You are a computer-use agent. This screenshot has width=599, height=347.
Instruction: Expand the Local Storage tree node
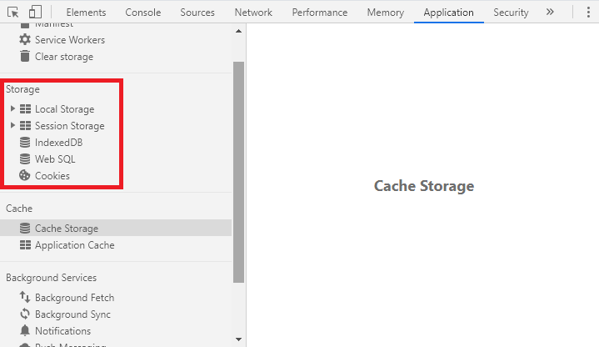12,108
